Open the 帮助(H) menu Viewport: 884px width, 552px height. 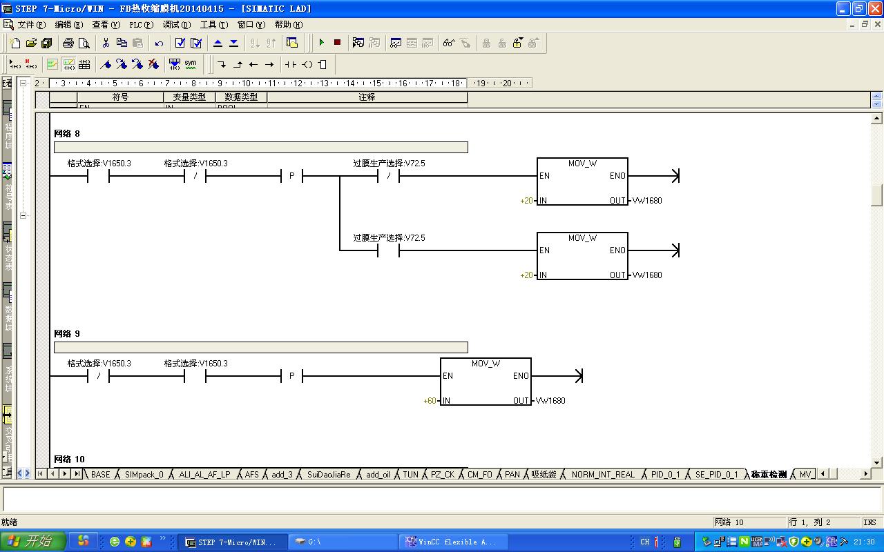tap(288, 25)
